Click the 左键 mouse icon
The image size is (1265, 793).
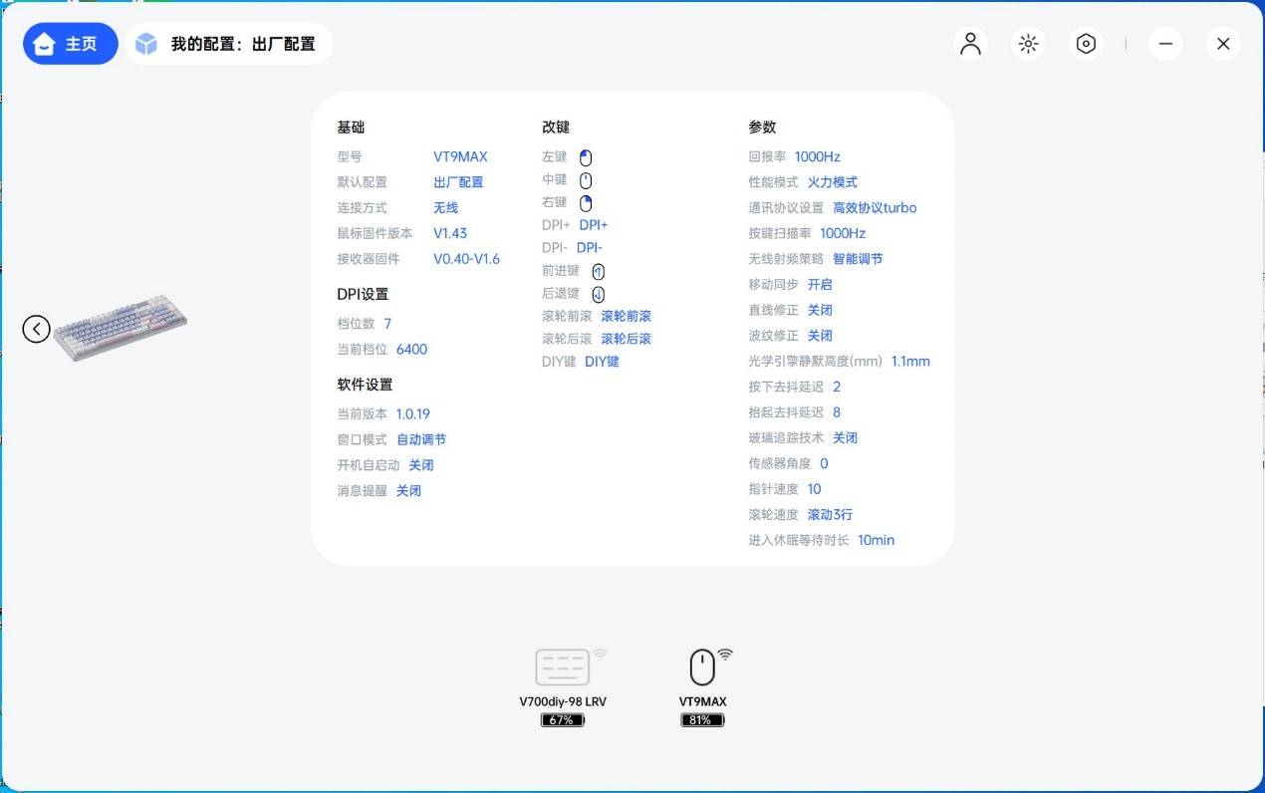point(586,157)
